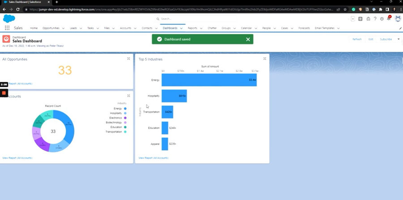Click the Energy legend color dot
Image resolution: width=403 pixels, height=200 pixels.
pos(125,109)
